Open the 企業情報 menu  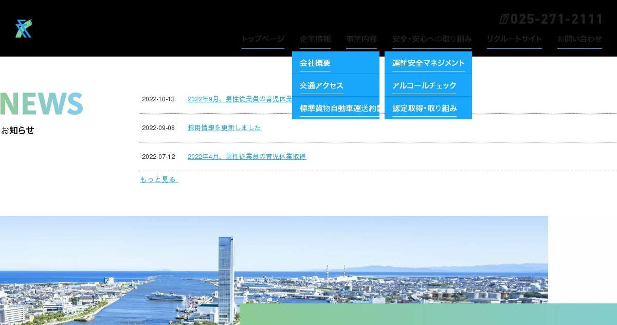pos(315,39)
